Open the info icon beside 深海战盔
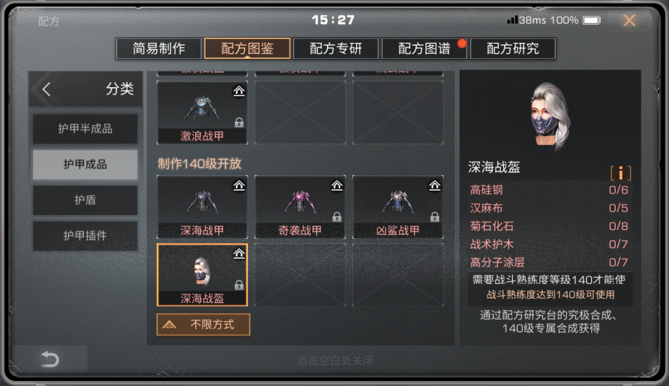Viewport: 669px width, 386px height. coord(620,173)
